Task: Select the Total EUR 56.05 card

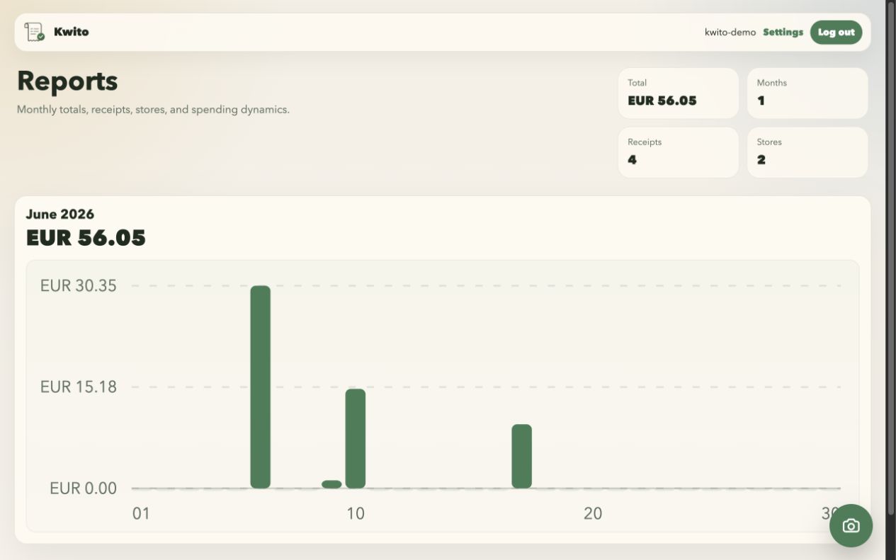Action: (678, 93)
